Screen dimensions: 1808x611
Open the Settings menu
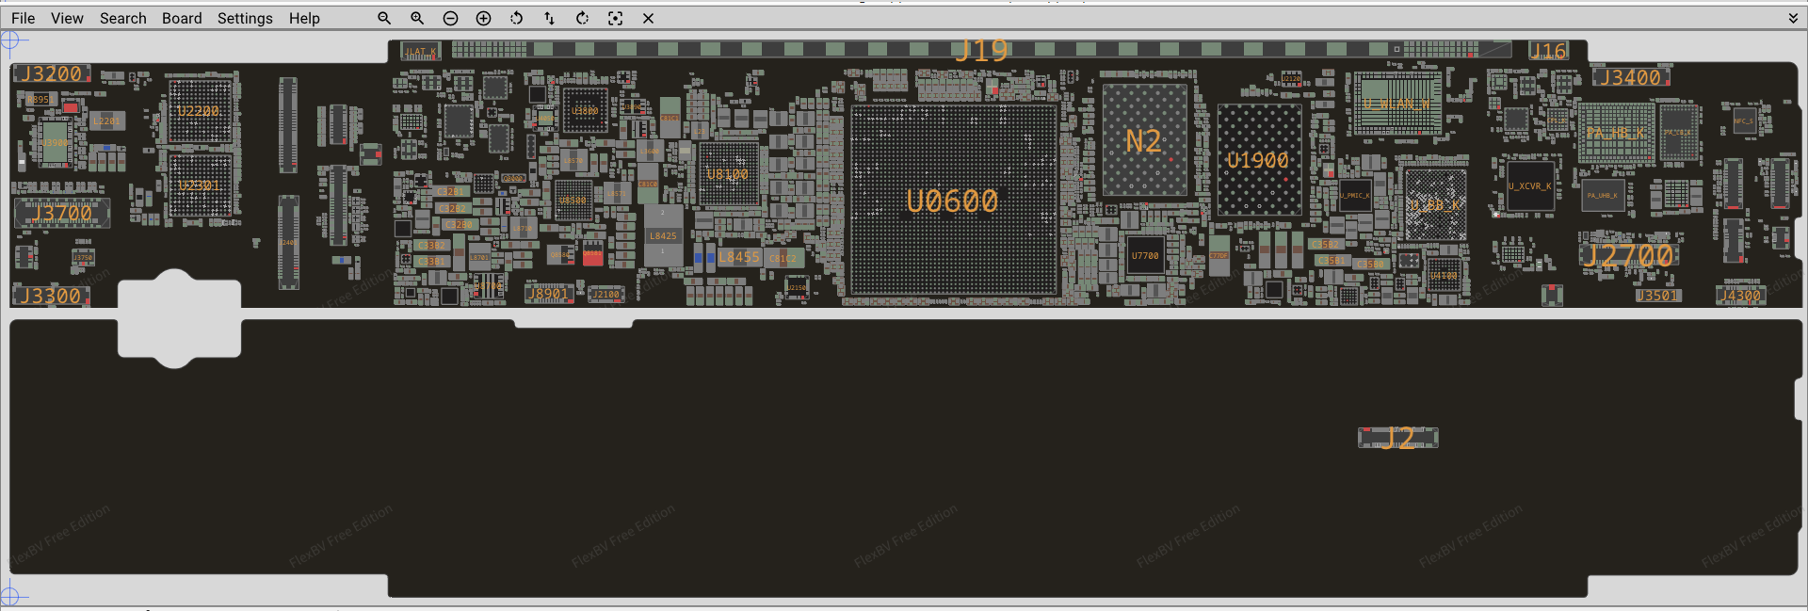click(245, 18)
